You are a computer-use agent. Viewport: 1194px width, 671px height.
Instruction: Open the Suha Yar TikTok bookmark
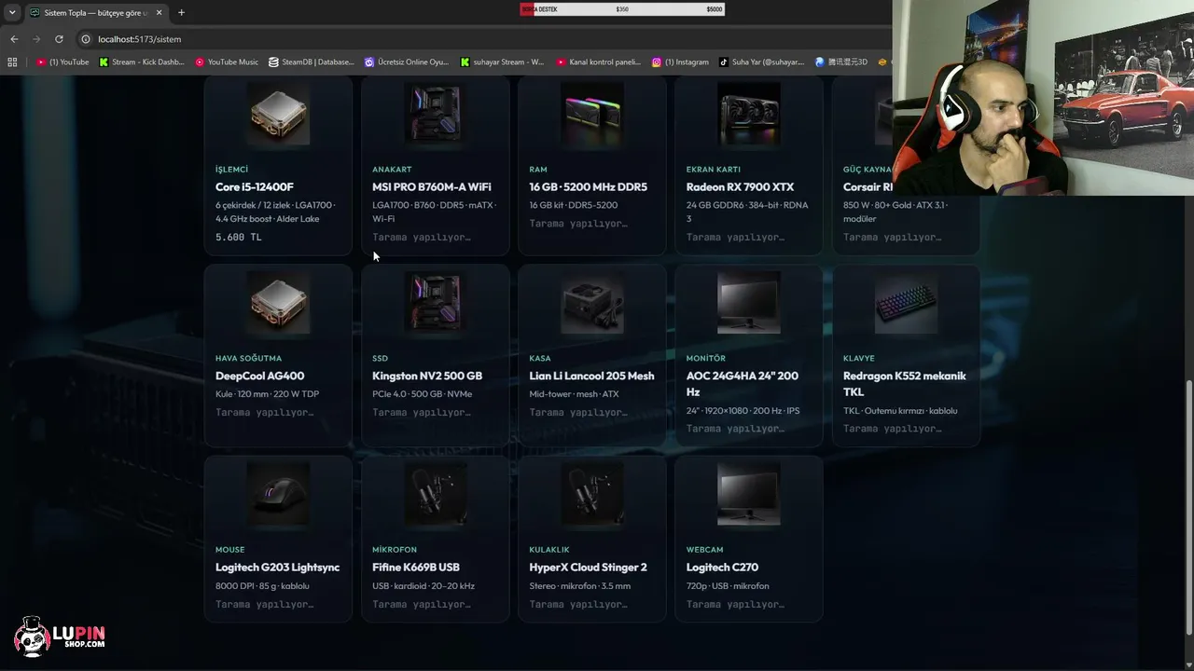(761, 62)
